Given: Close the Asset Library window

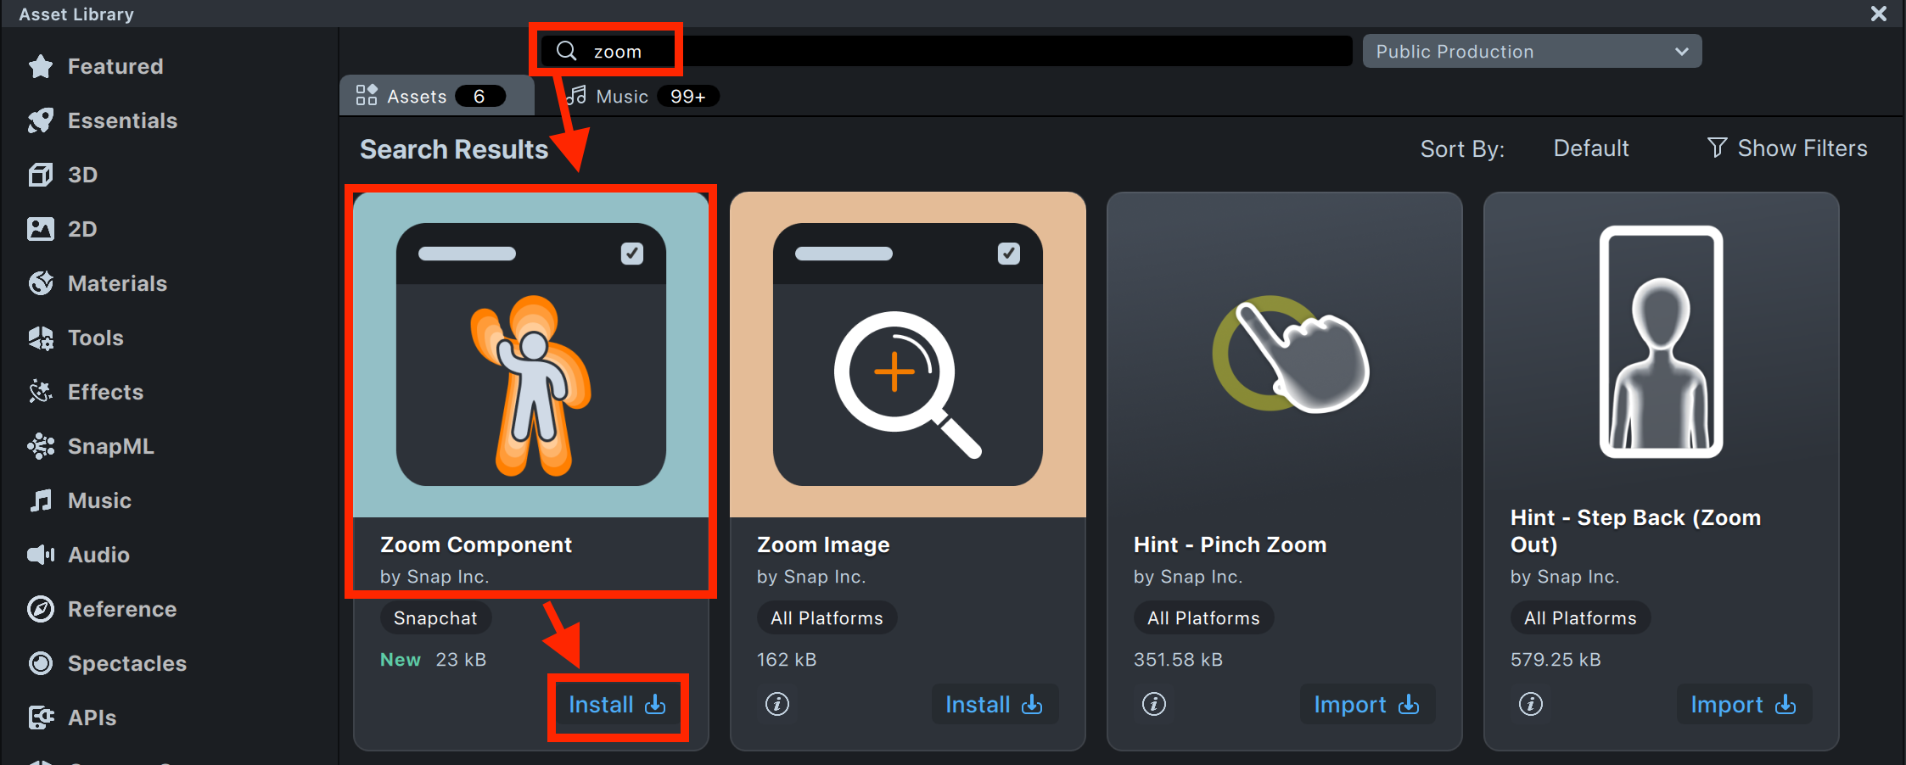Looking at the screenshot, I should coord(1879,14).
